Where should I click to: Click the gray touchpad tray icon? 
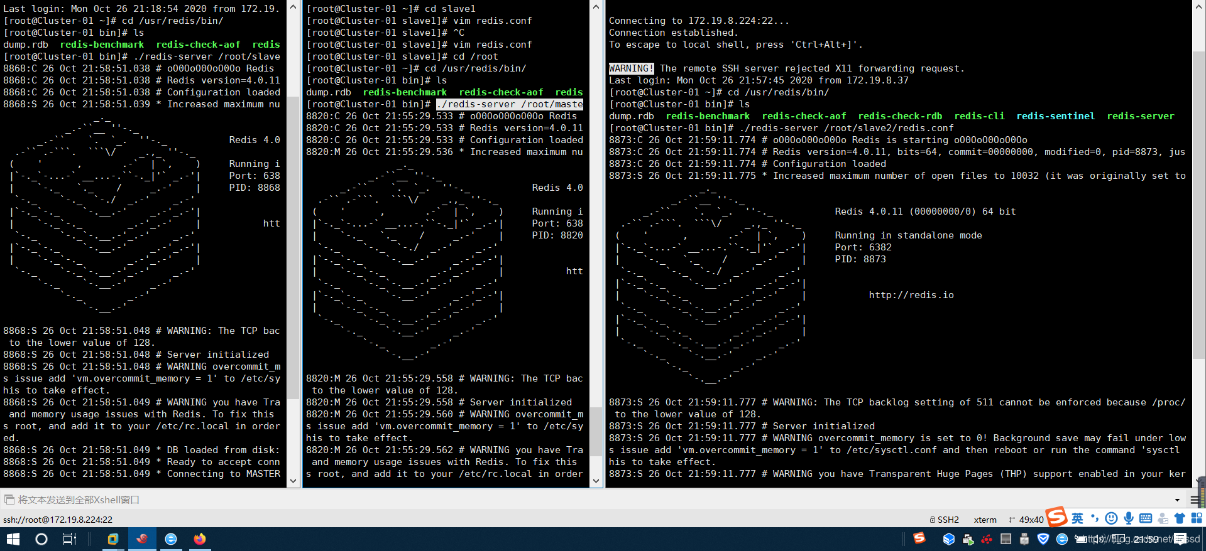tap(1006, 539)
